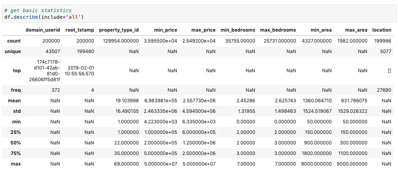Select the 'count' row label
This screenshot has width=398, height=171.
point(14,41)
